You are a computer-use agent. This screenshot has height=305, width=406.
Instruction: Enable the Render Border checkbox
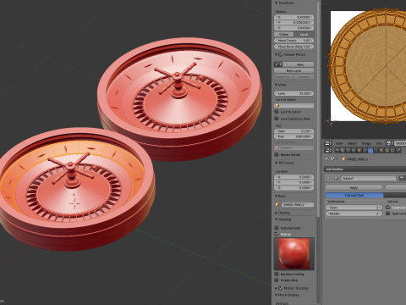277,154
